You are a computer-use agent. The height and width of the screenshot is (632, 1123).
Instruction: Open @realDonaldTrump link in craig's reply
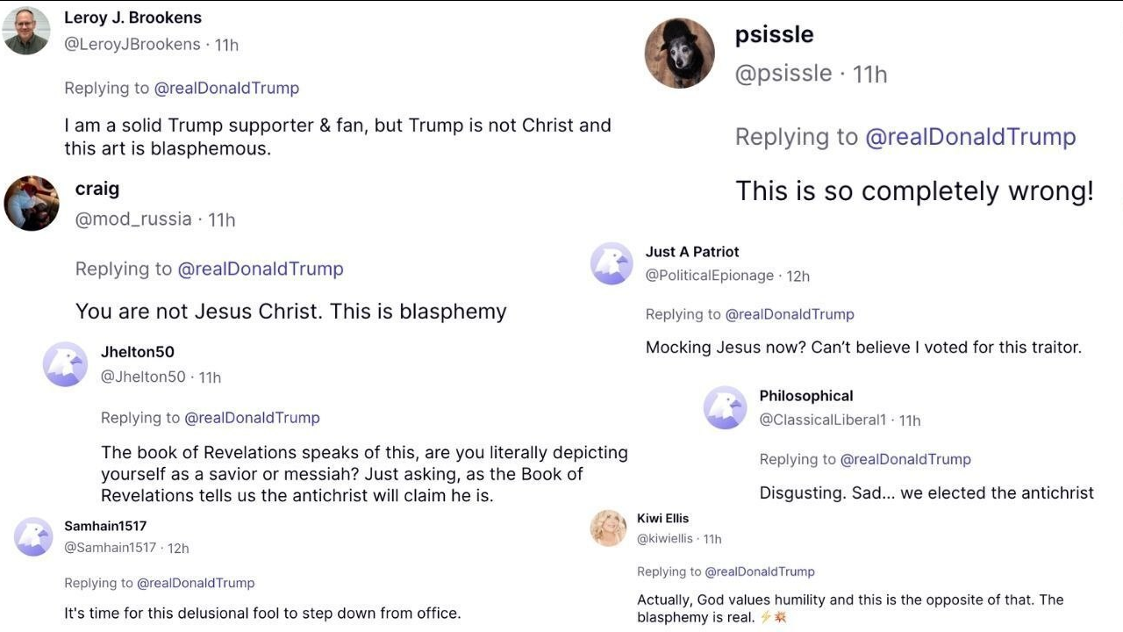tap(261, 269)
